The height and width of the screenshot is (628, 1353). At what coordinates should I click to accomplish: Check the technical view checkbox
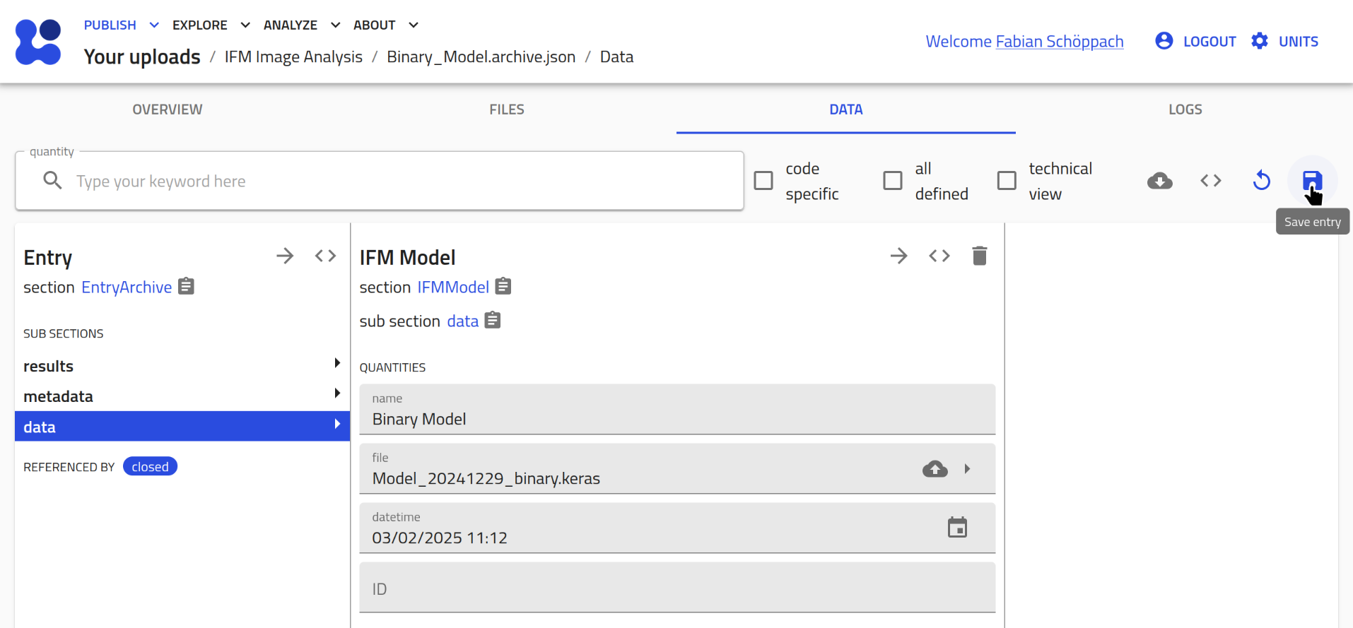1007,181
